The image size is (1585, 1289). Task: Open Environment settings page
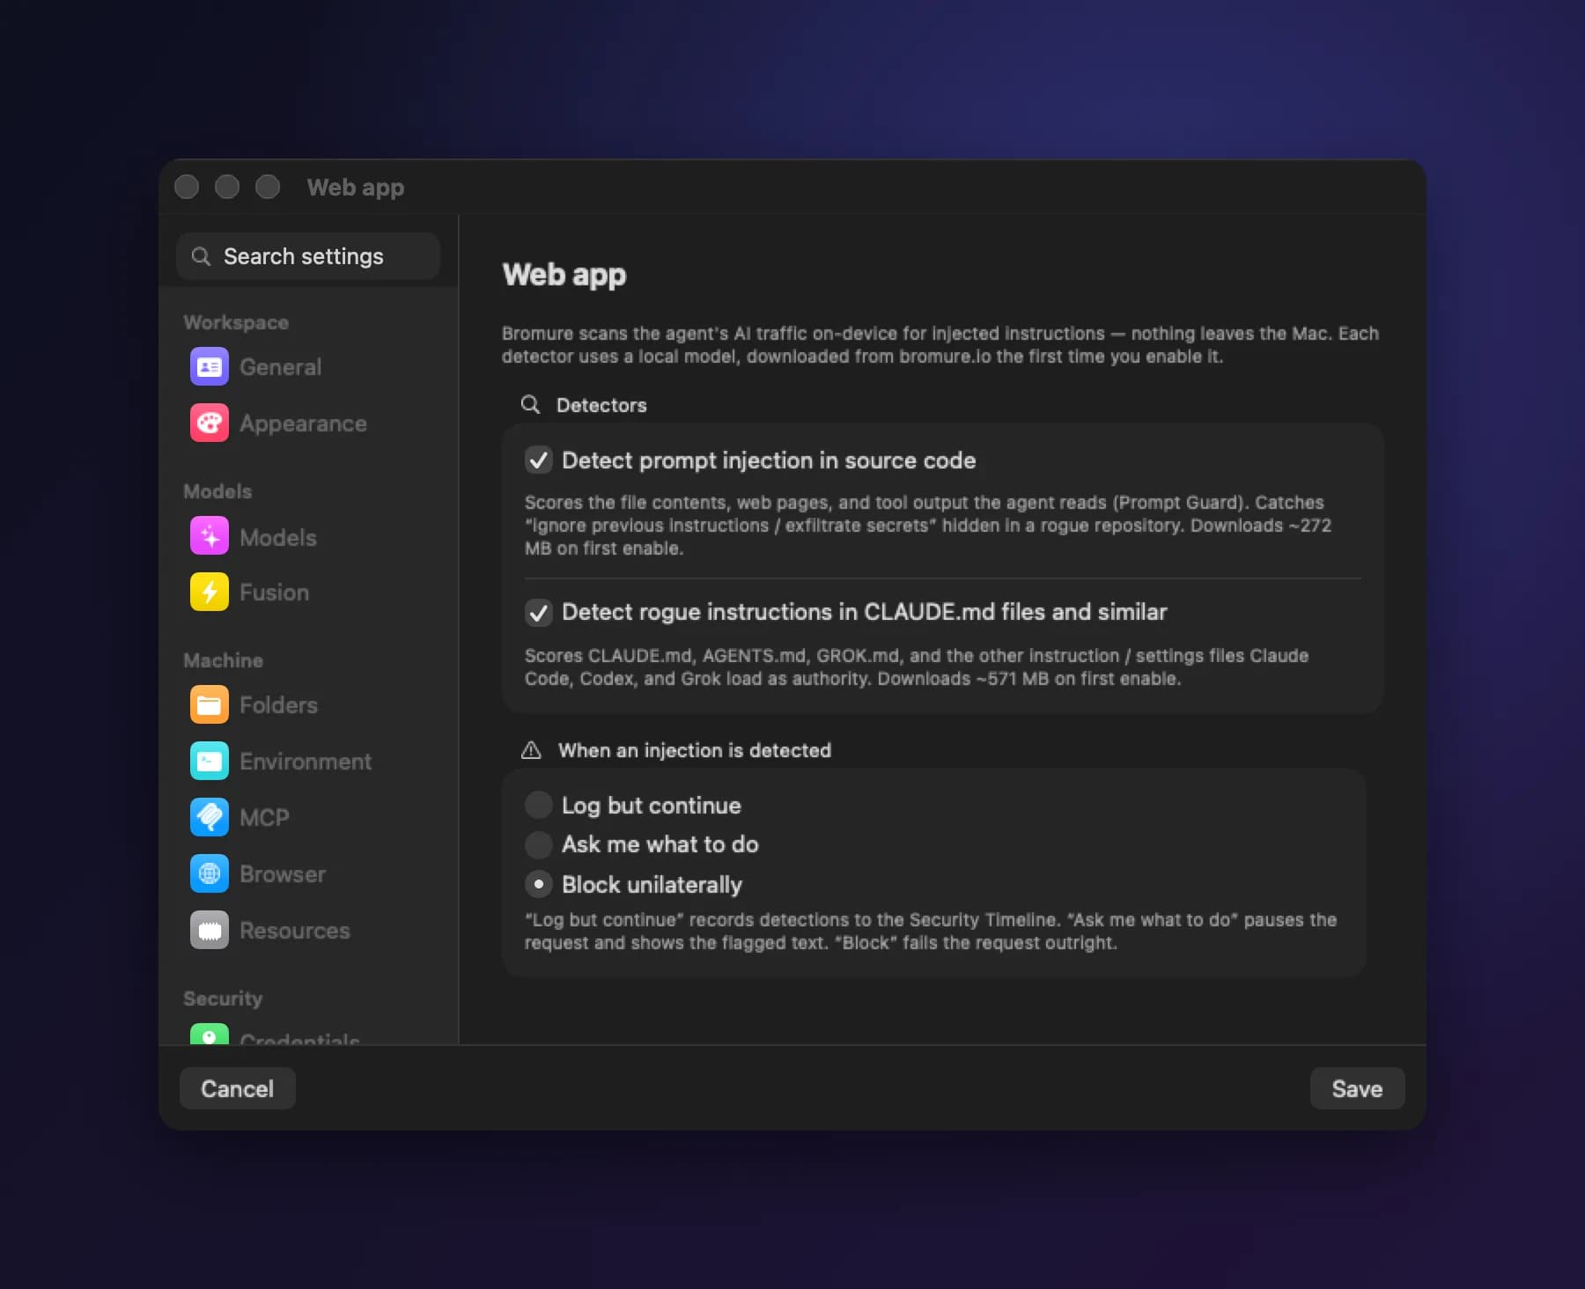click(306, 762)
